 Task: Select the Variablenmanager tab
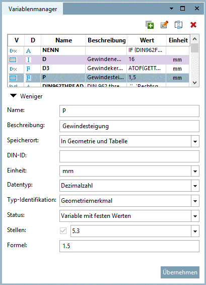33,9
